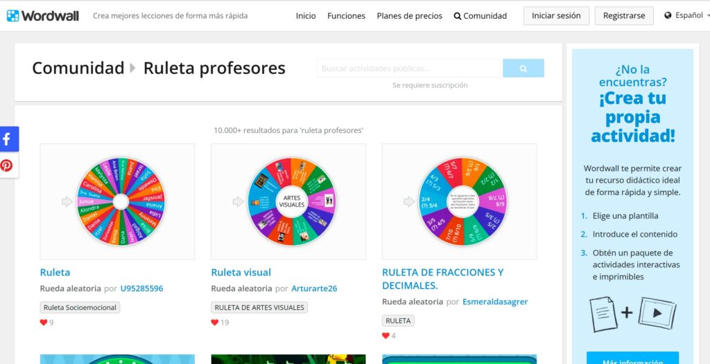Open the Artes Visuales wheel thumbnail
The width and height of the screenshot is (710, 364).
(x=288, y=201)
